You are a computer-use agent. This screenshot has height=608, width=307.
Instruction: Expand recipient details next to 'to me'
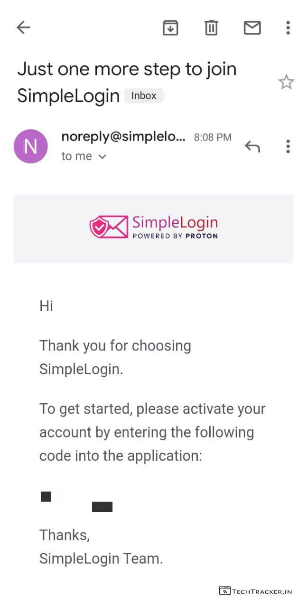(102, 157)
